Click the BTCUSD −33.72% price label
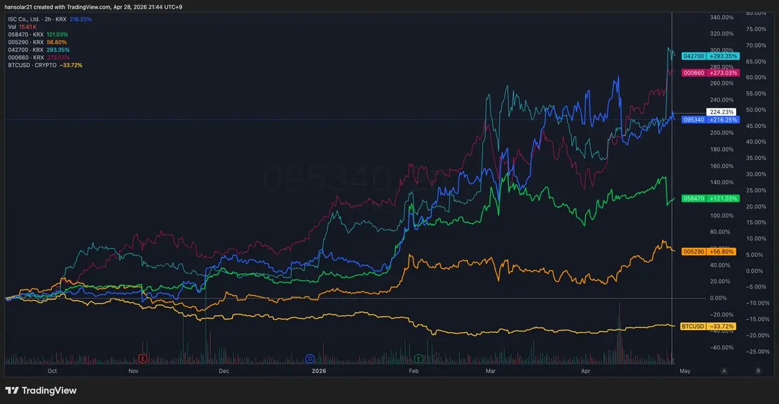This screenshot has width=779, height=404. click(709, 326)
